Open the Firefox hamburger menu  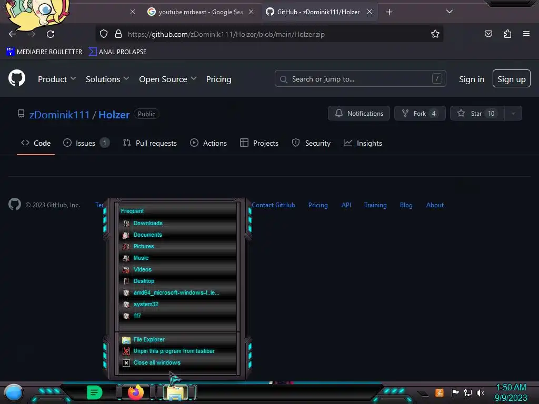pyautogui.click(x=526, y=34)
